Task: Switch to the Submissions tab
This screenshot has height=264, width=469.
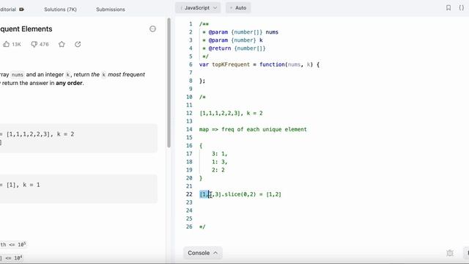Action: click(x=111, y=10)
